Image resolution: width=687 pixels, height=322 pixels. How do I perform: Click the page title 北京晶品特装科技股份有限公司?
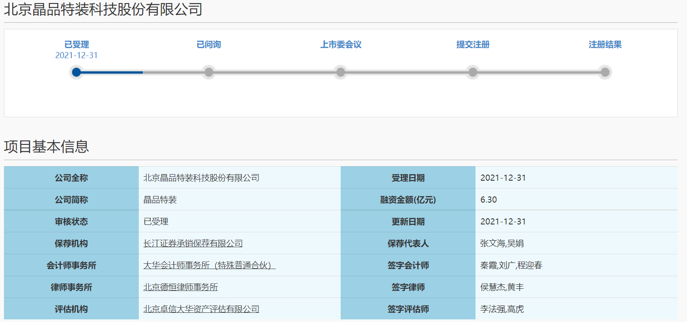[103, 10]
